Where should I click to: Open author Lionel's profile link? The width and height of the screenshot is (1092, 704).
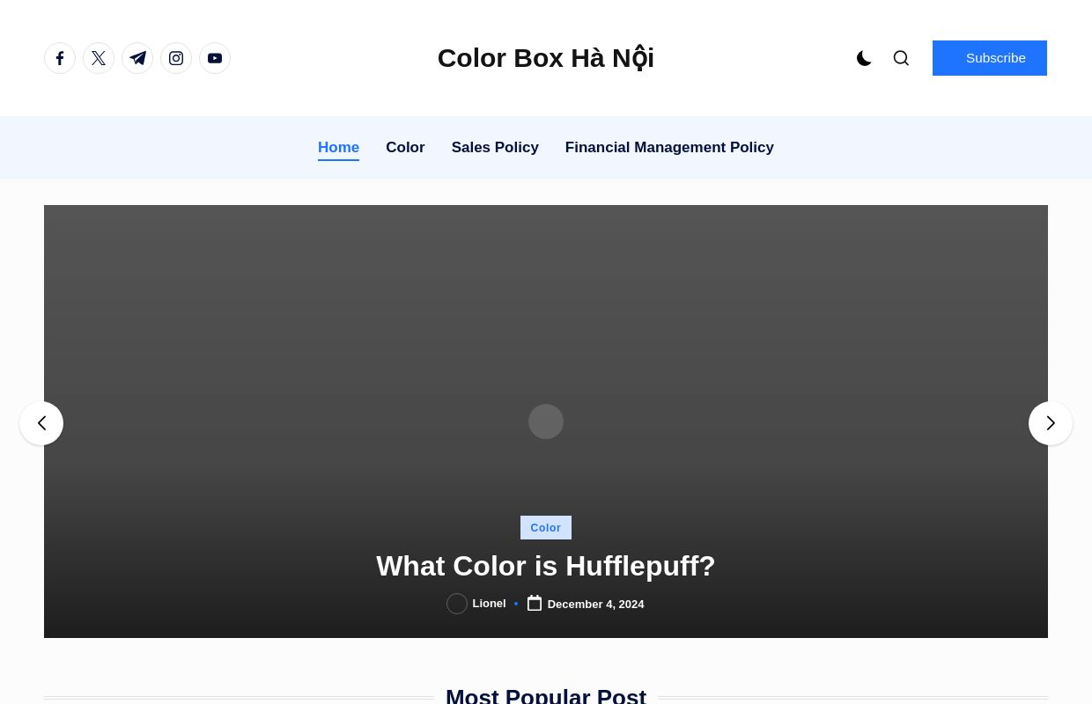point(489,604)
